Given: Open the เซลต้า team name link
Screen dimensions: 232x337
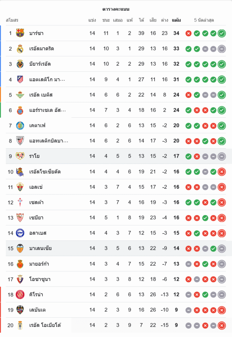Looking at the screenshot, I should point(36,203).
